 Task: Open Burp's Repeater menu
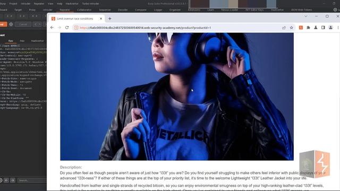click(39, 4)
